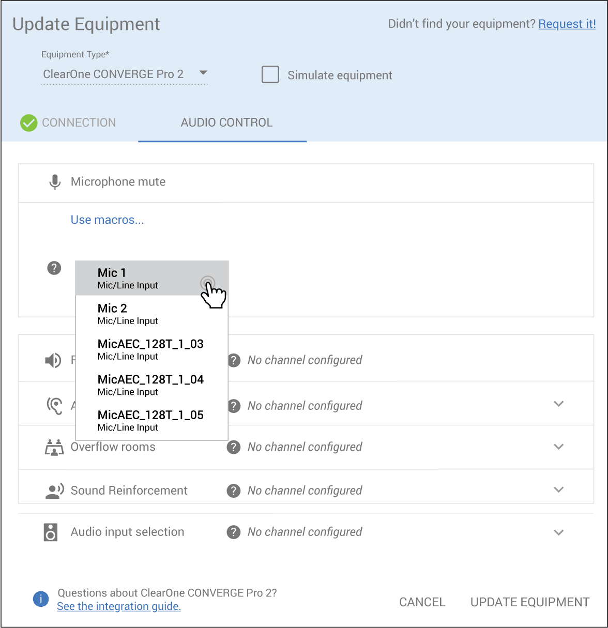The image size is (608, 628).
Task: Select MicAEC_128T_1_04 from the list
Action: [x=151, y=385]
